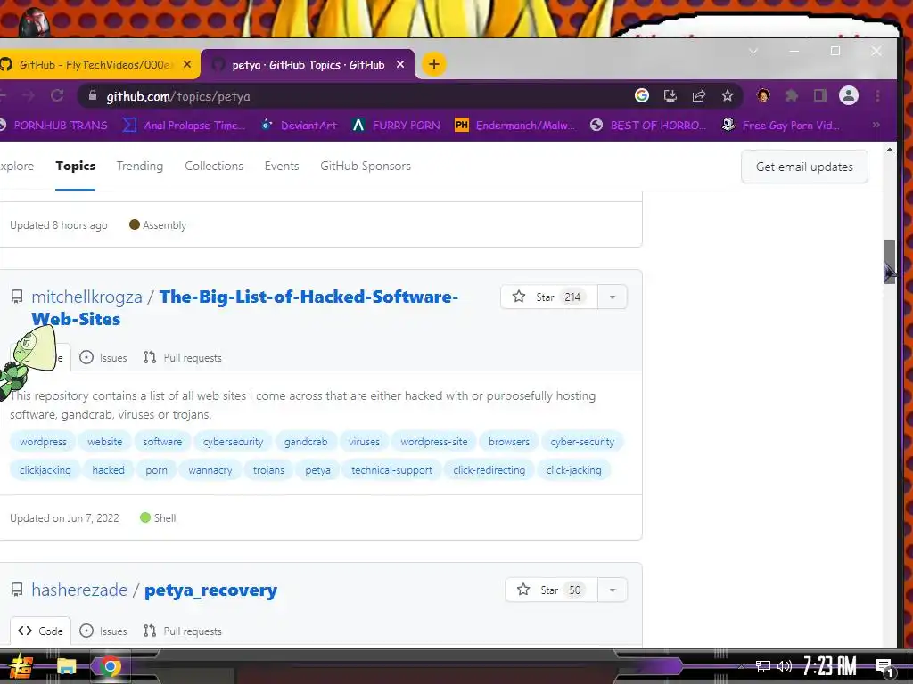Open The-Big-List-of-Hacked-Software-Web-Sites repository
This screenshot has width=913, height=684.
coord(244,307)
